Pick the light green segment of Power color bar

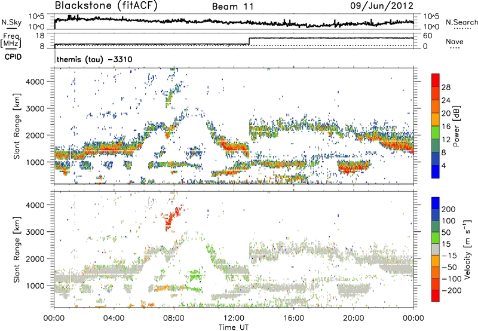(x=436, y=132)
